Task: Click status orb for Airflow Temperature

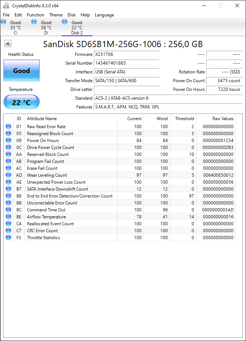Action: point(8,217)
